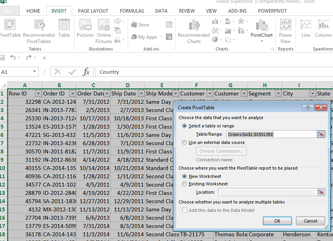Image resolution: width=333 pixels, height=241 pixels.
Task: Select column A header
Action: point(25,85)
